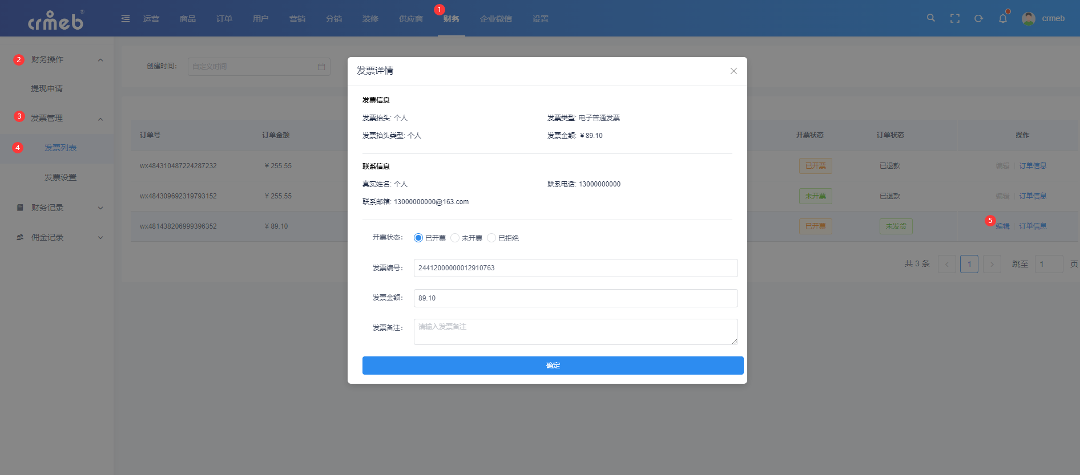
Task: Choose the 已拒绝 radio option
Action: (x=491, y=238)
